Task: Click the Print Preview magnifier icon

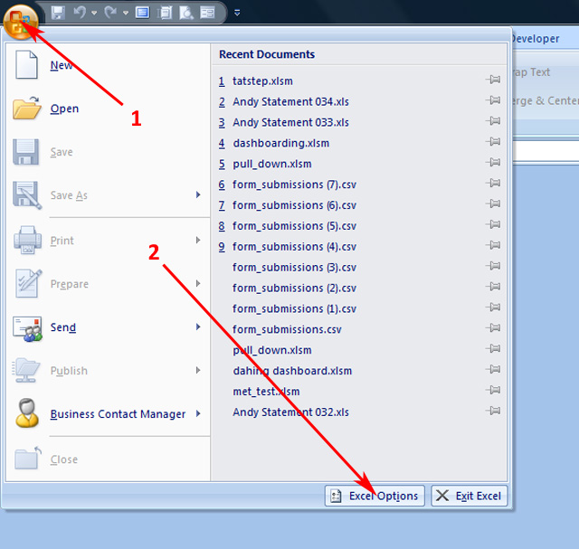Action: pos(185,13)
